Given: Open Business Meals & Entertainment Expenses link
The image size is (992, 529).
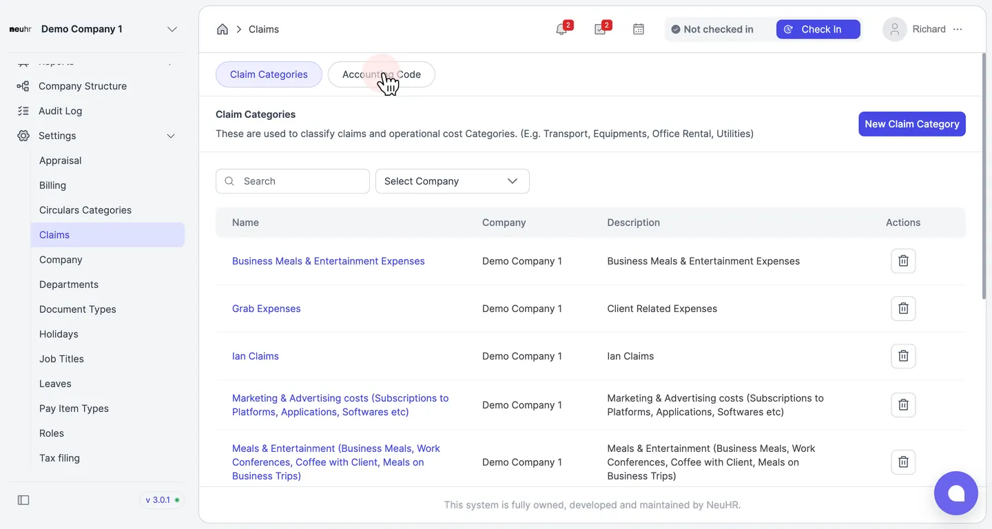Looking at the screenshot, I should coord(329,261).
